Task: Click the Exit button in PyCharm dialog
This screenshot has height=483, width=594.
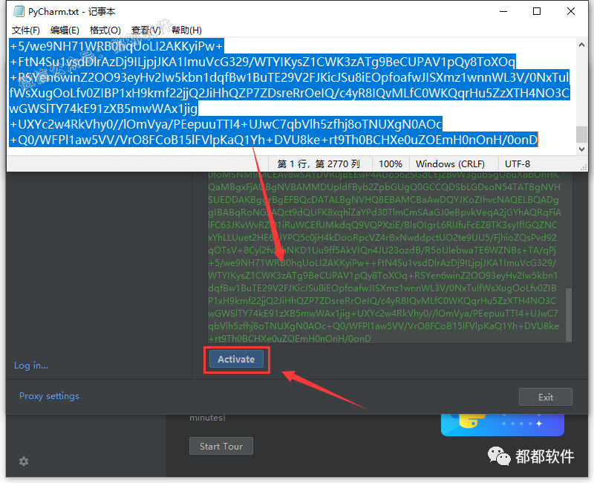Action: pyautogui.click(x=545, y=397)
